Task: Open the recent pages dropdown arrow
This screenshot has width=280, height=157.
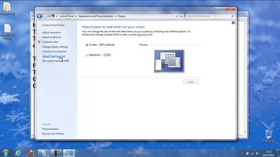Action: [49, 16]
